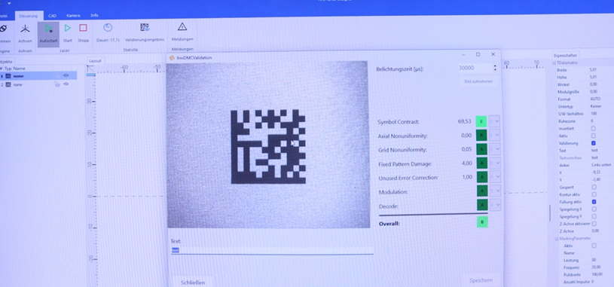This screenshot has width=614, height=287.
Task: Select the Eigenschaften panel tab
Action: point(565,56)
